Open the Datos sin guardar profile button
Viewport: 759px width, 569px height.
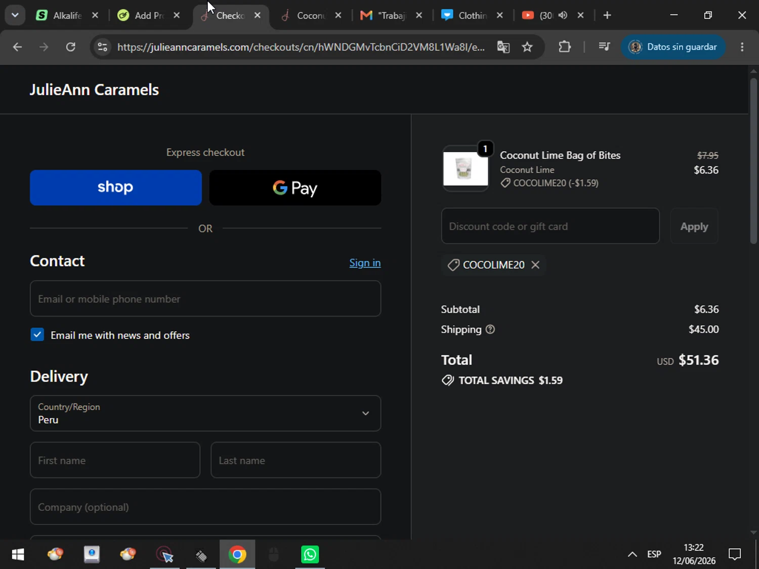click(x=673, y=47)
